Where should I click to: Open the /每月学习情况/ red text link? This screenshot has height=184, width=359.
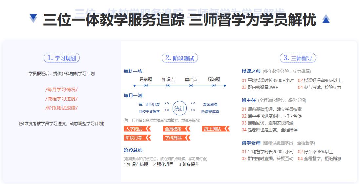pyautogui.click(x=62, y=90)
